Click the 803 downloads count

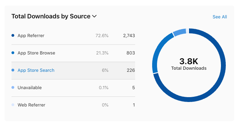[x=131, y=53]
